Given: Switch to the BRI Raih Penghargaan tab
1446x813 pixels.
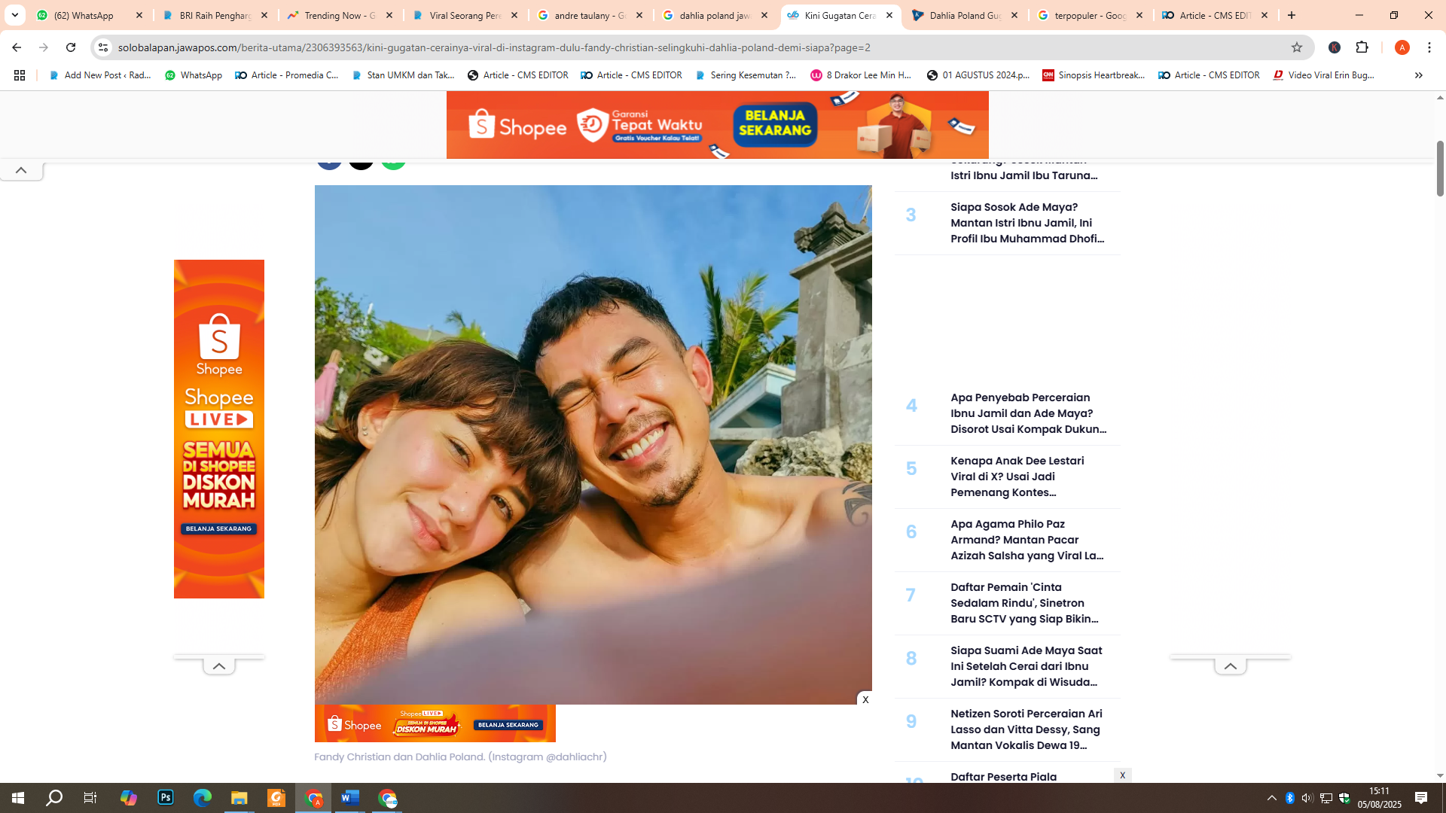Looking at the screenshot, I should tap(215, 15).
